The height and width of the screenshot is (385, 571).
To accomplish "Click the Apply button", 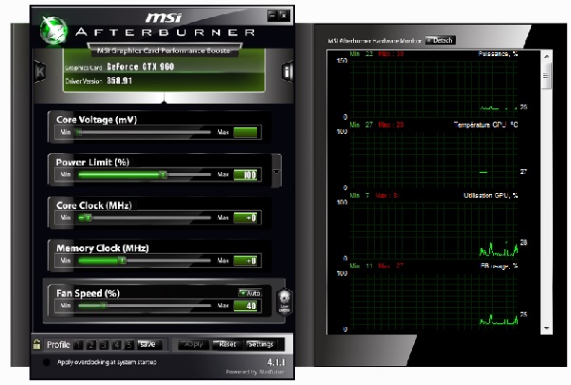I will pos(194,344).
